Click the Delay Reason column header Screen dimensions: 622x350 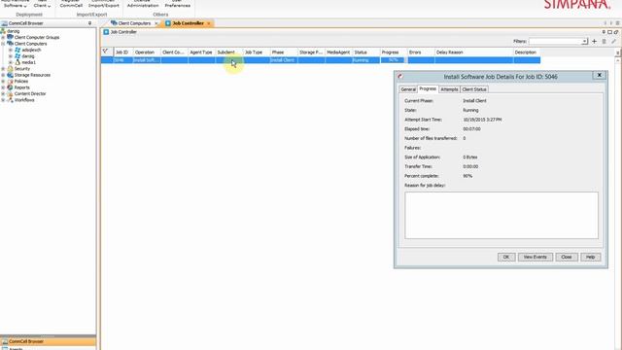point(473,52)
